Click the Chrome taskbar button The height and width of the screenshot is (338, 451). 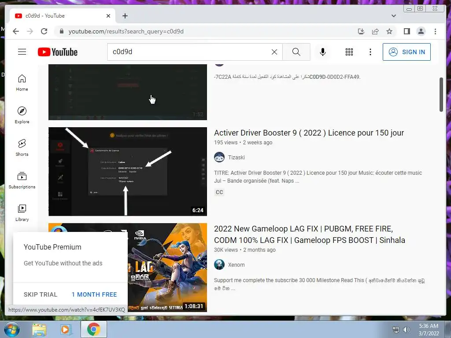[93, 329]
